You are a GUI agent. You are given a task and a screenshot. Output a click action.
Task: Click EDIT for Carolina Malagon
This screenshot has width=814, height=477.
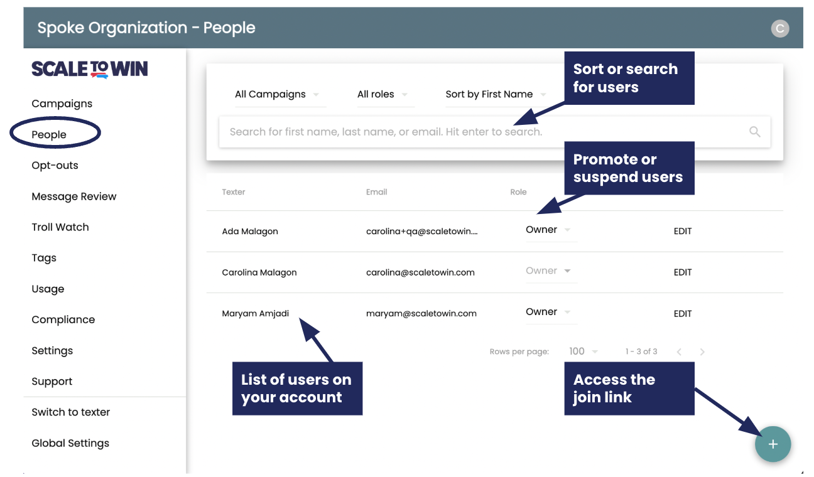[683, 272]
